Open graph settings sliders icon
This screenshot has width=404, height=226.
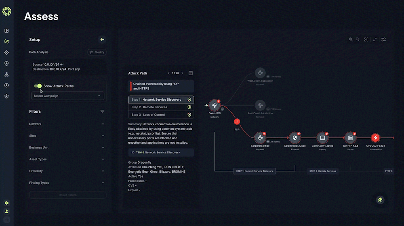click(384, 39)
